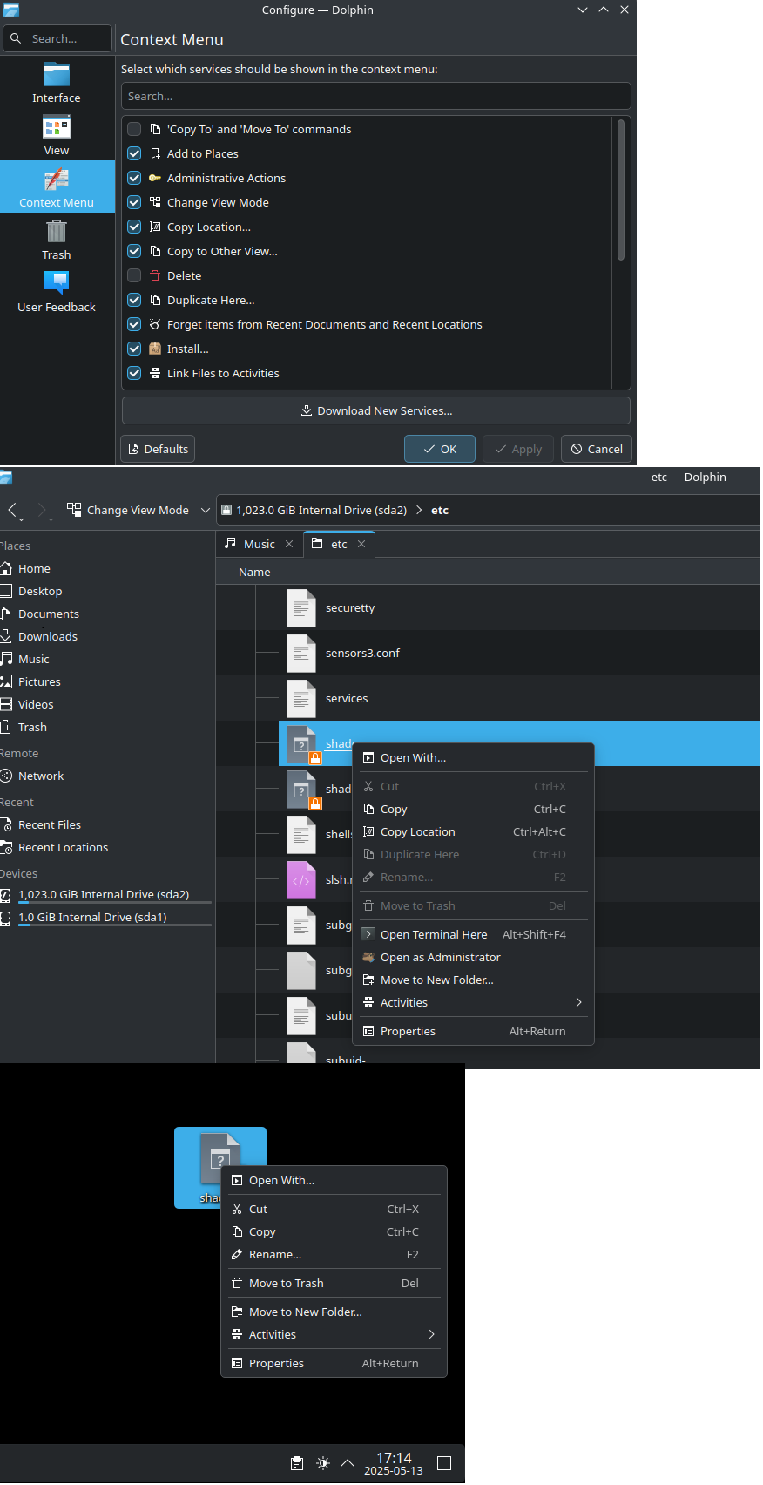Toggle Link Files to Activities checkbox
Viewport: 763px width, 1485px height.
click(134, 373)
